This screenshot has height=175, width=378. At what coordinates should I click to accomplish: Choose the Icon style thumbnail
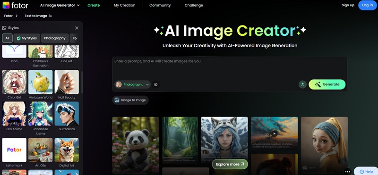[14, 51]
